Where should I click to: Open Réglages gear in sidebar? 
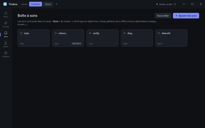click(x=6, y=54)
